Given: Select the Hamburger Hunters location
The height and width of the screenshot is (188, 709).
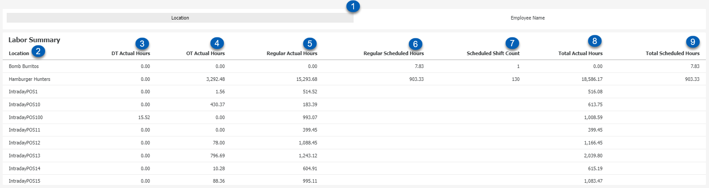Looking at the screenshot, I should pos(29,79).
